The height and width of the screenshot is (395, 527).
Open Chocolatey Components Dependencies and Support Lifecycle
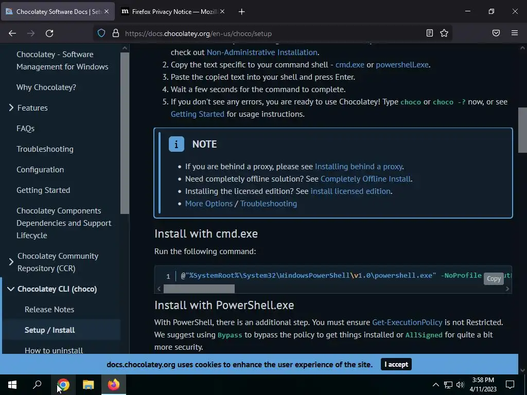pyautogui.click(x=64, y=223)
